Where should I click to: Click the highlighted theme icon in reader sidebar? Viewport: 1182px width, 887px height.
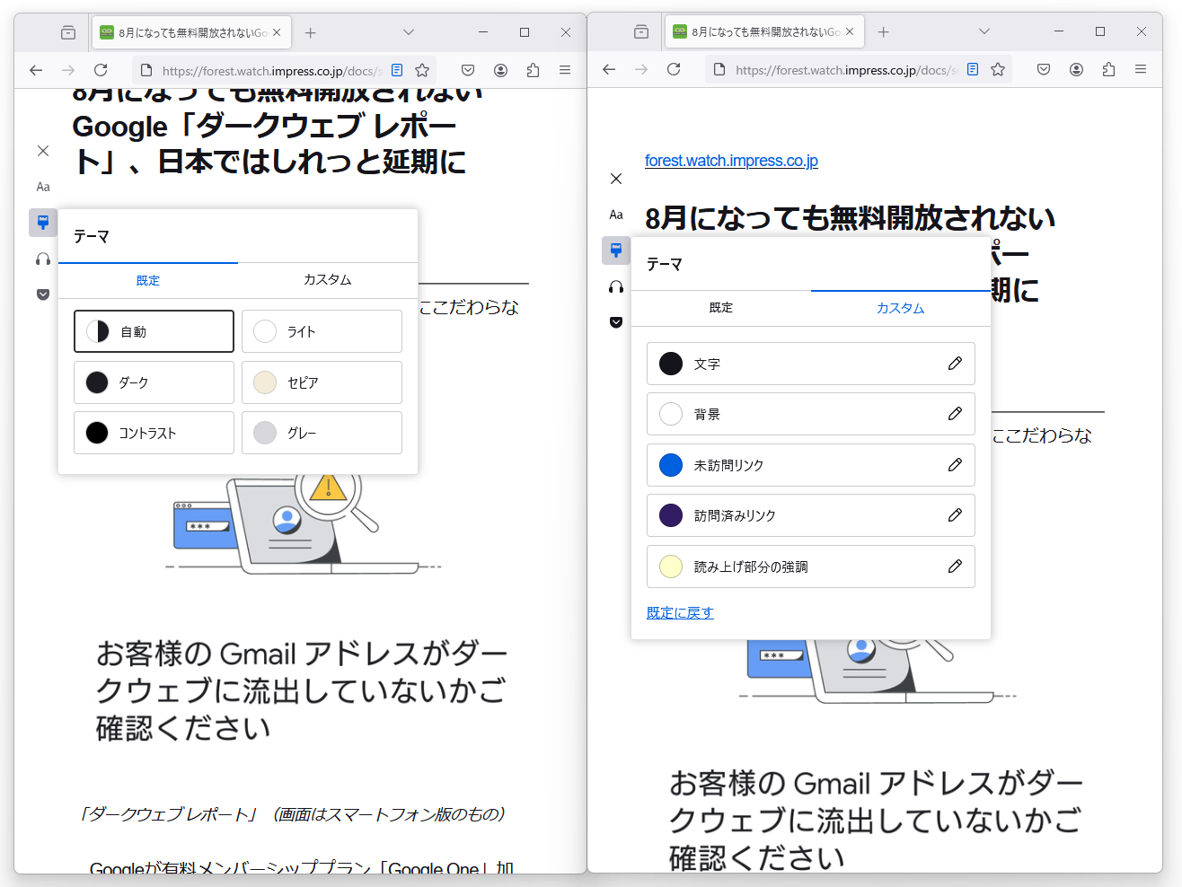tap(42, 222)
